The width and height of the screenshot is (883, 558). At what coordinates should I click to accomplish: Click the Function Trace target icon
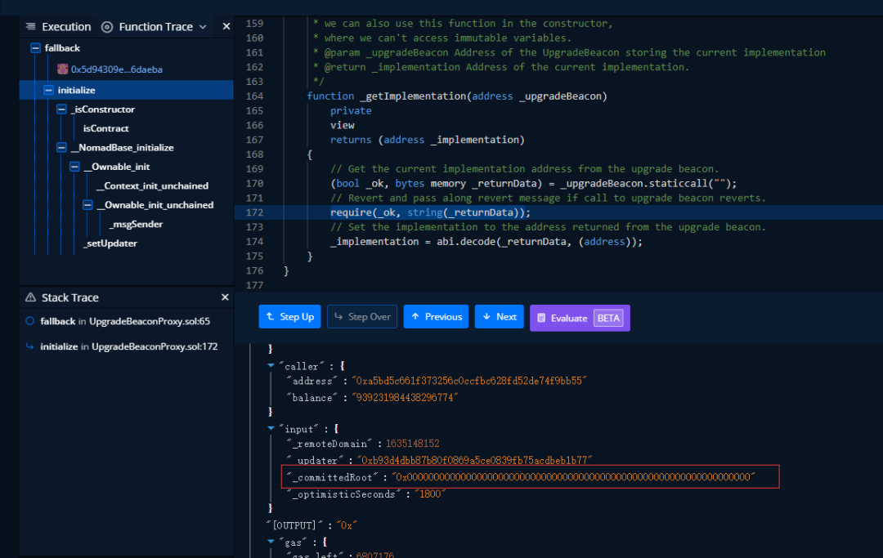(x=107, y=27)
